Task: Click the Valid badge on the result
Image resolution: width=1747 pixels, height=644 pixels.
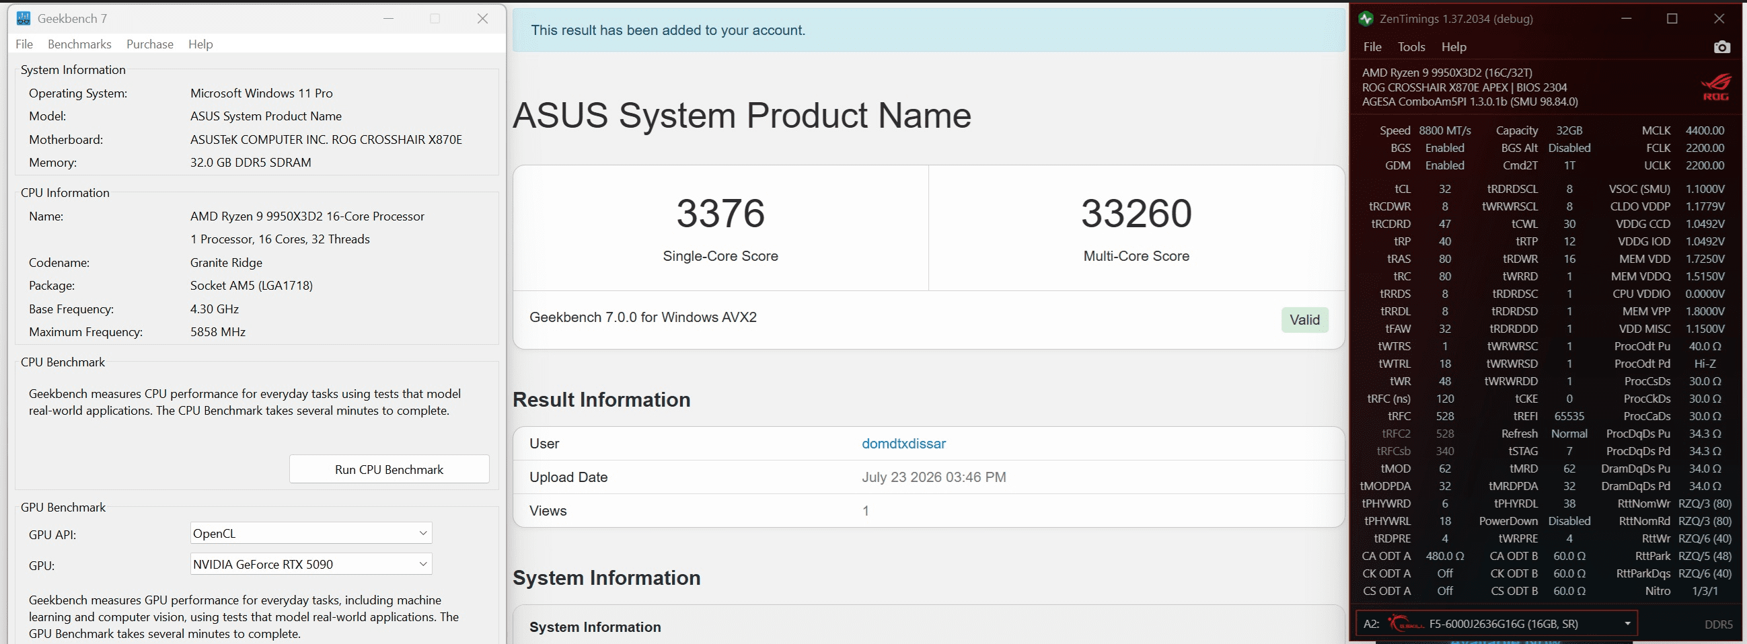Action: pyautogui.click(x=1304, y=320)
